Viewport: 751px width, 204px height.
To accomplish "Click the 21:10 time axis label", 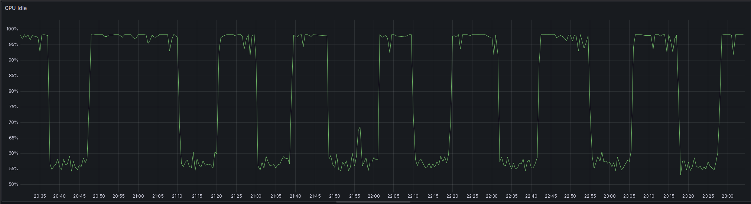I will (x=177, y=196).
